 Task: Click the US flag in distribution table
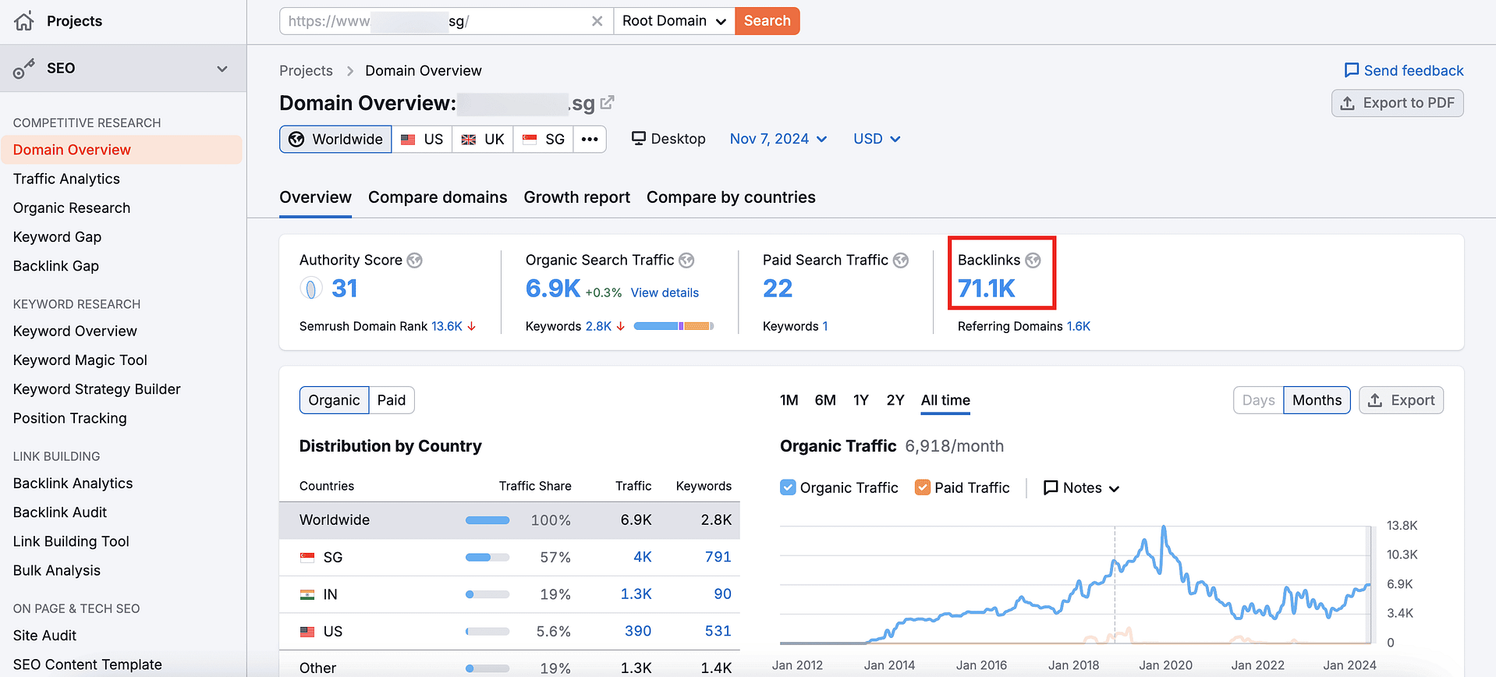tap(307, 631)
